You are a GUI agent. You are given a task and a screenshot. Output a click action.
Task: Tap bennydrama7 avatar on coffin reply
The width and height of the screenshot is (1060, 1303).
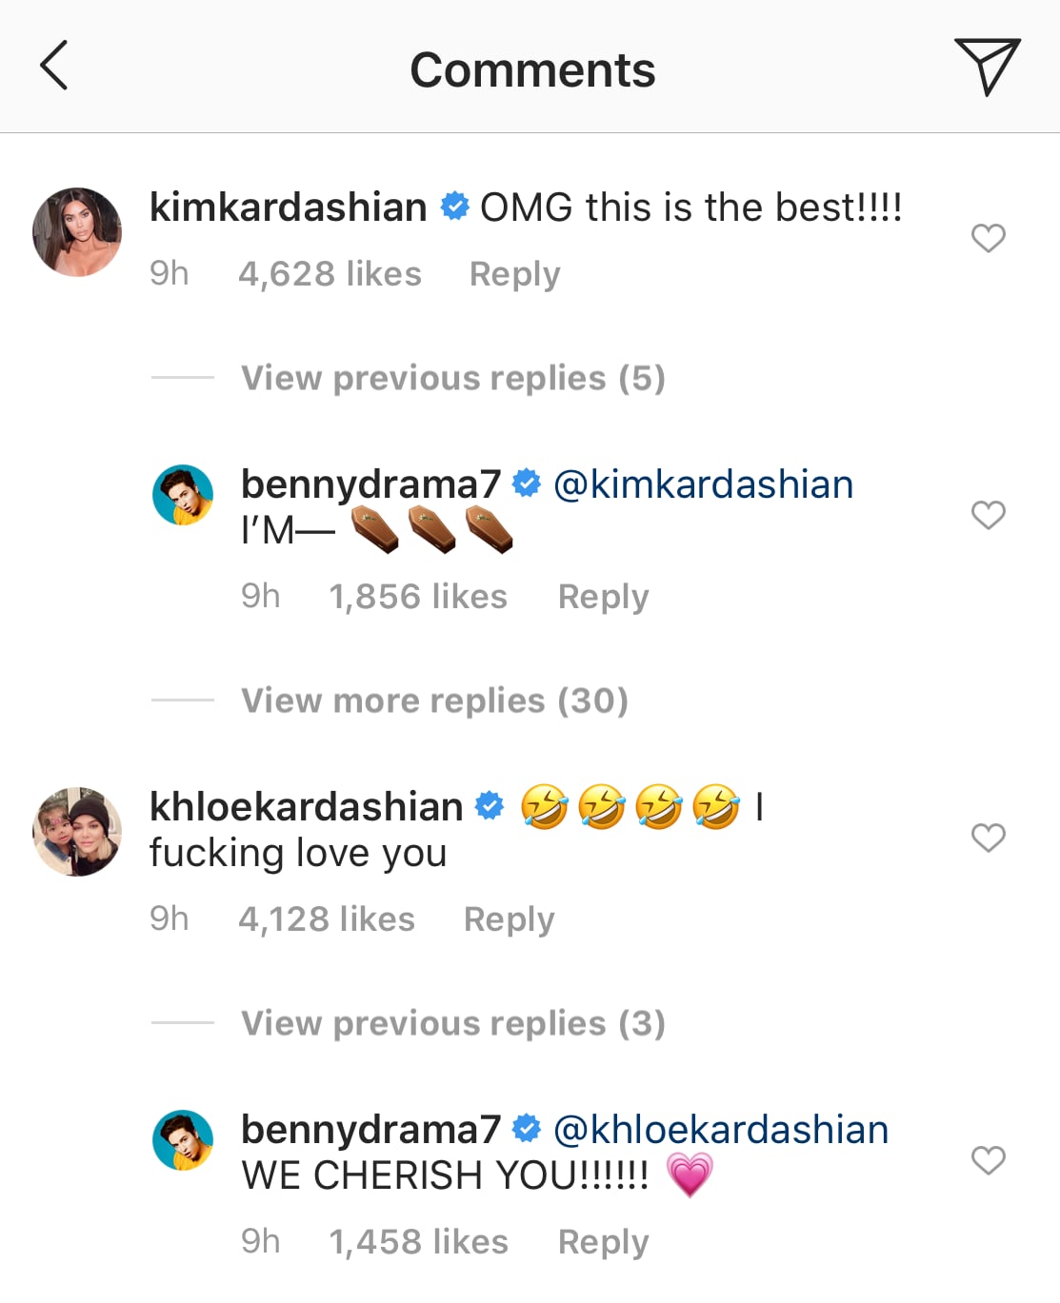[x=183, y=495]
